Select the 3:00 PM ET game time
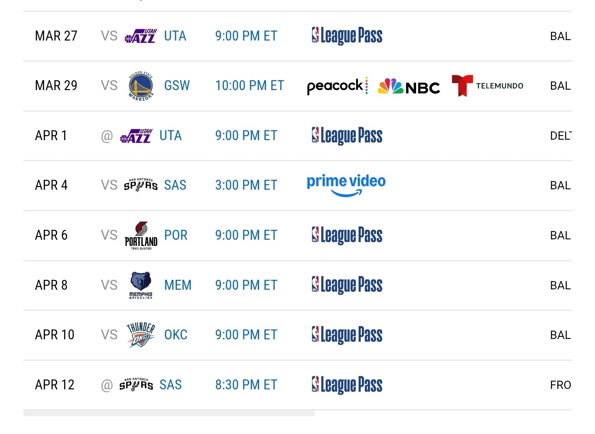 pos(246,185)
